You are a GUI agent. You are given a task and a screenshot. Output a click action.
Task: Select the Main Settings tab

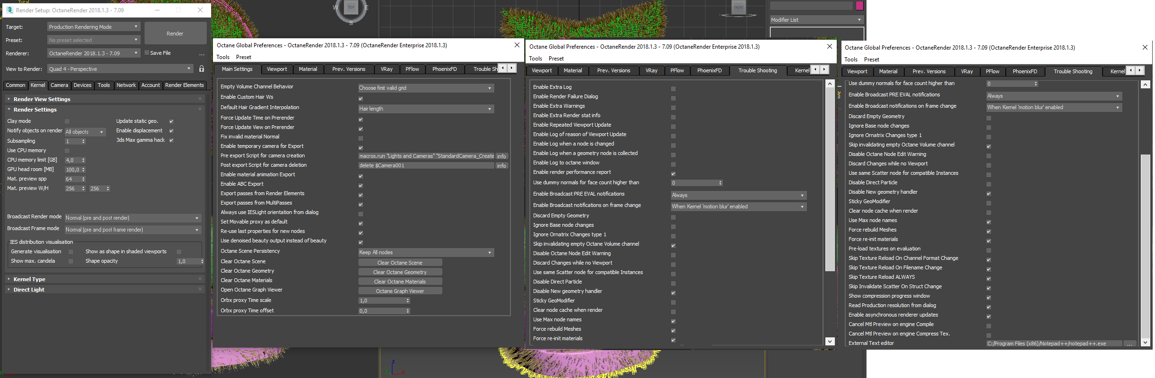point(237,69)
